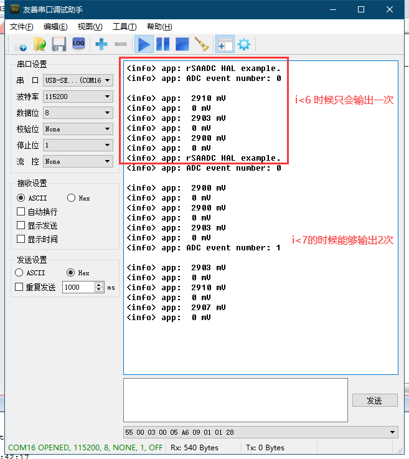Screen dimensions: 409x459
Task: Expand the 停止位 1 dropdown
Action: coord(78,145)
